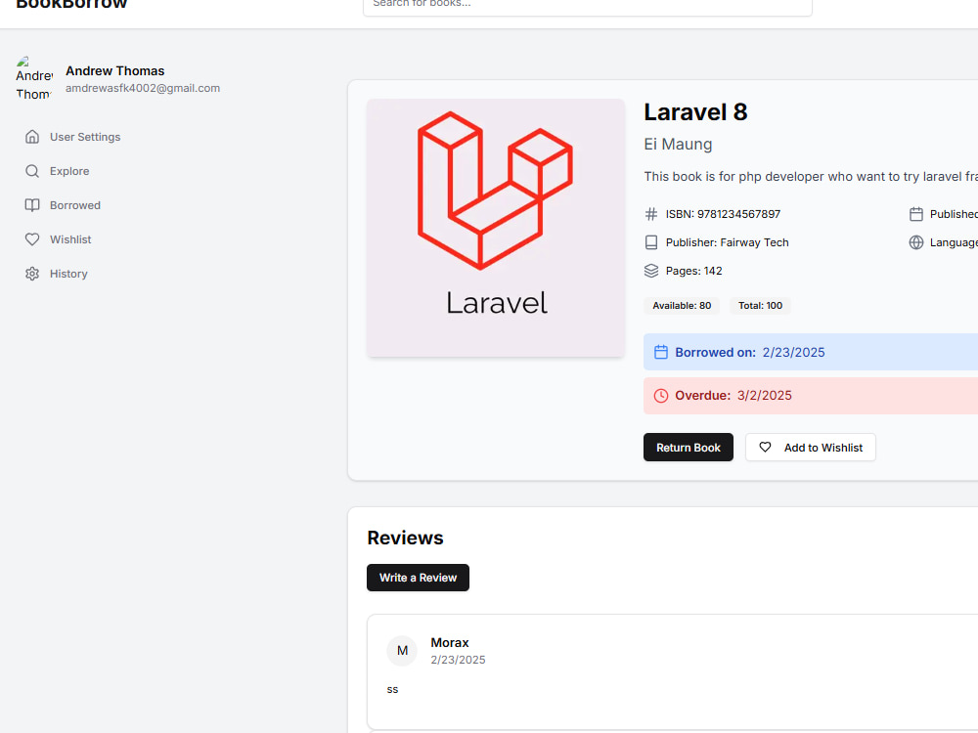The height and width of the screenshot is (733, 978).
Task: Click the book description paragraph
Action: (811, 176)
